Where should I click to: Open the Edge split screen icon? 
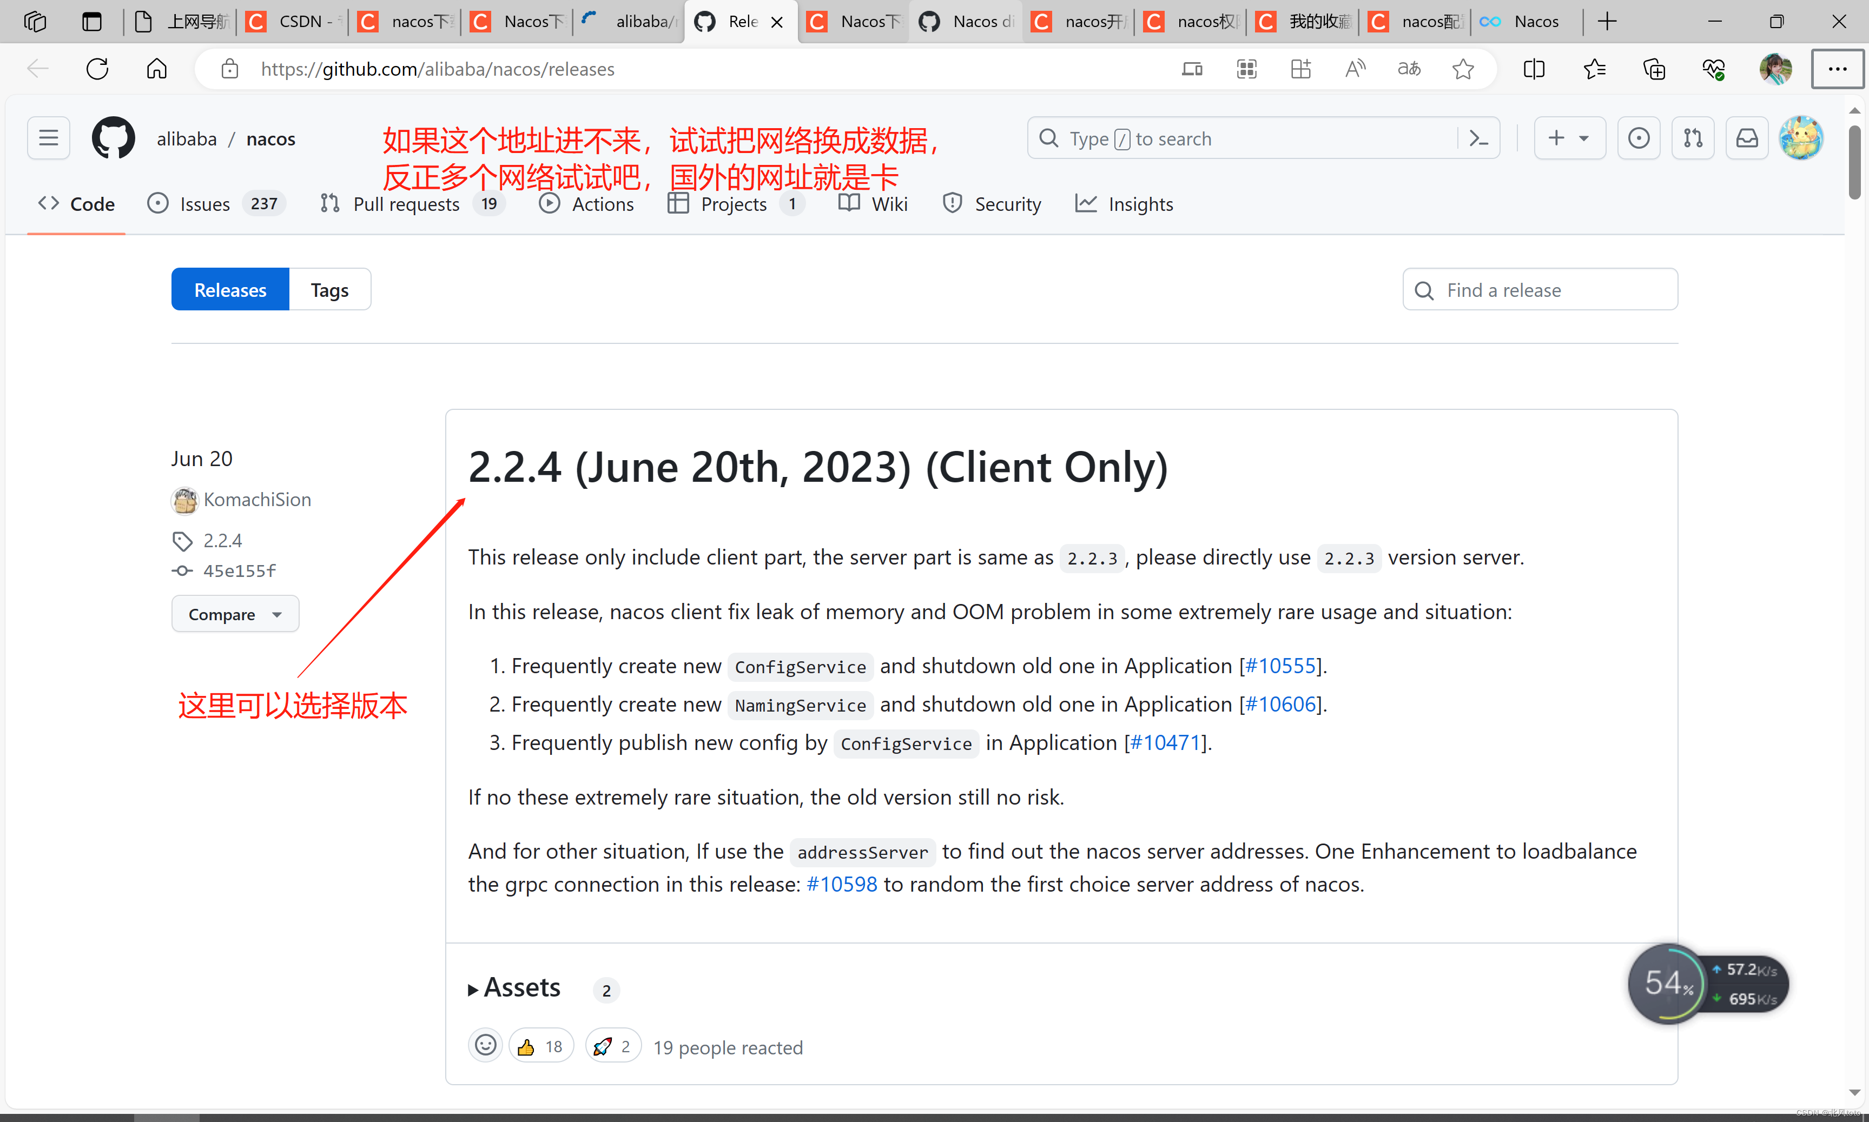[x=1534, y=69]
